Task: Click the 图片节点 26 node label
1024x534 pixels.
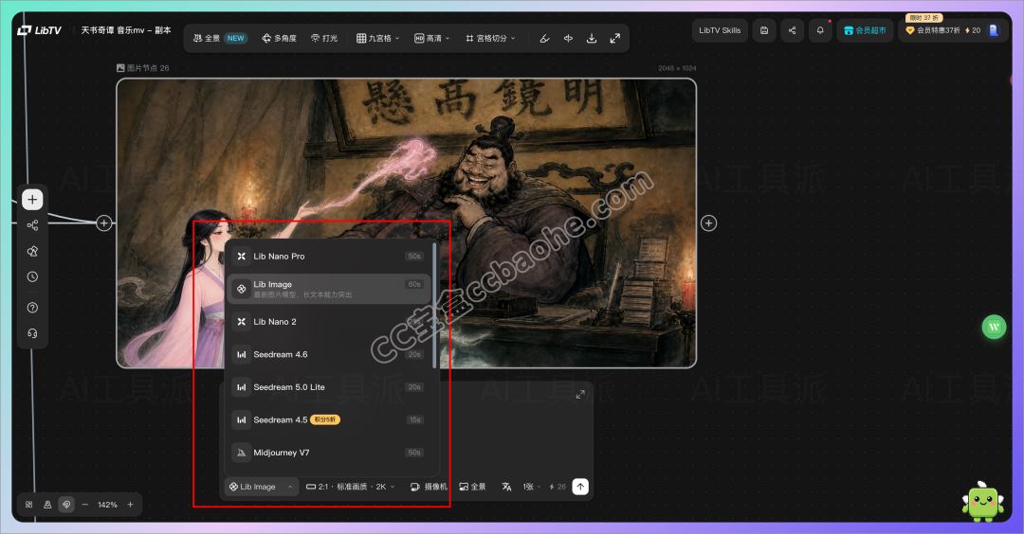Action: [x=142, y=68]
